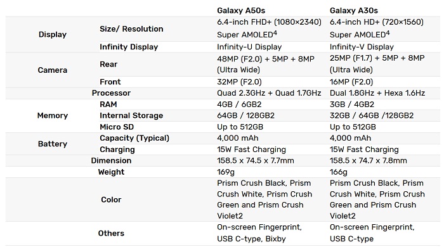Image resolution: width=444 pixels, height=247 pixels.
Task: Select the Display category label
Action: [x=53, y=34]
